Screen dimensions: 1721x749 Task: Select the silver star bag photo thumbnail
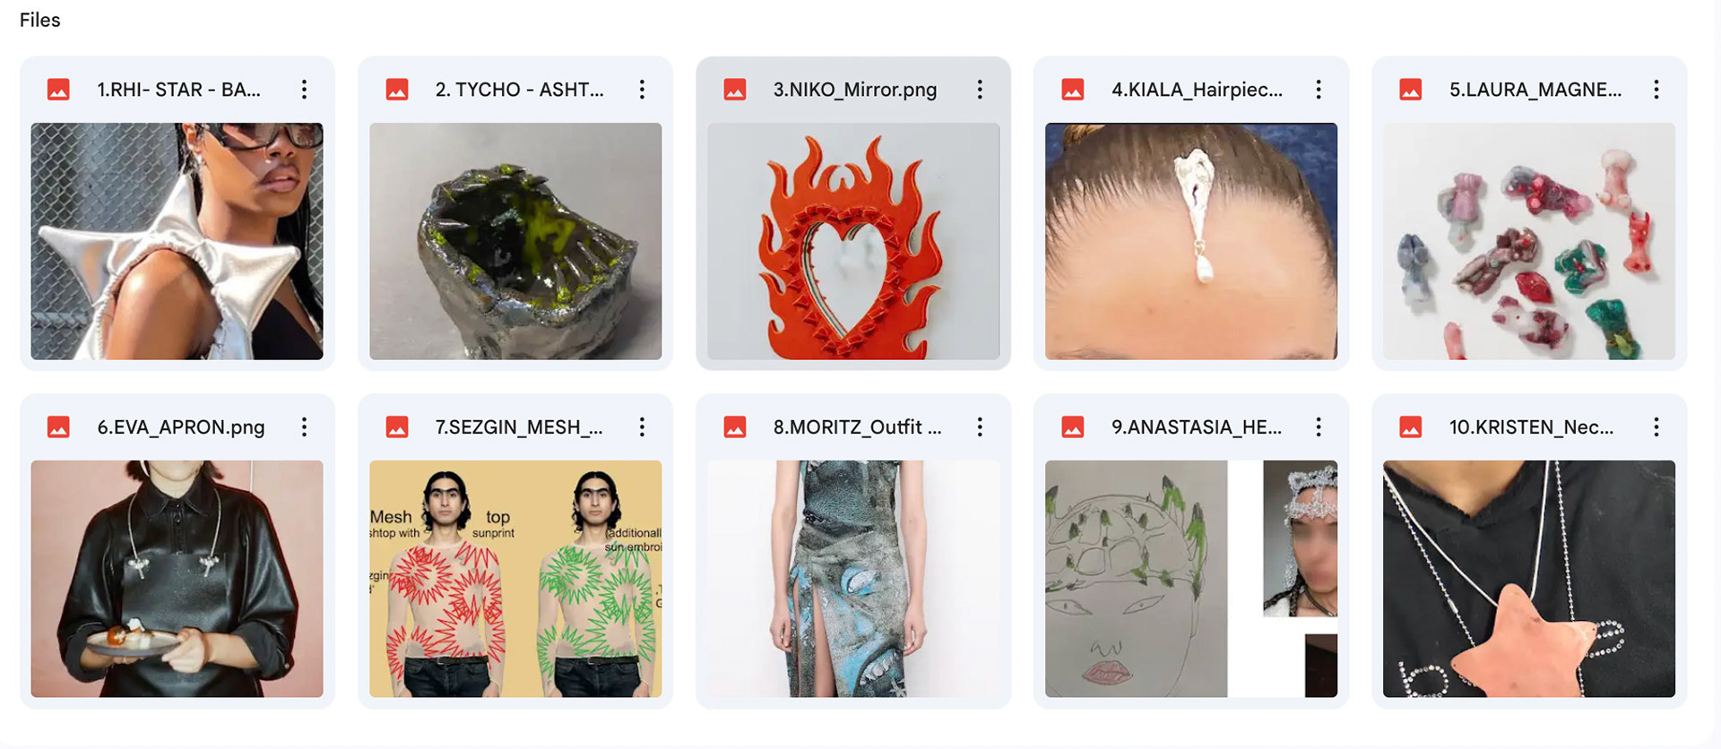[177, 241]
